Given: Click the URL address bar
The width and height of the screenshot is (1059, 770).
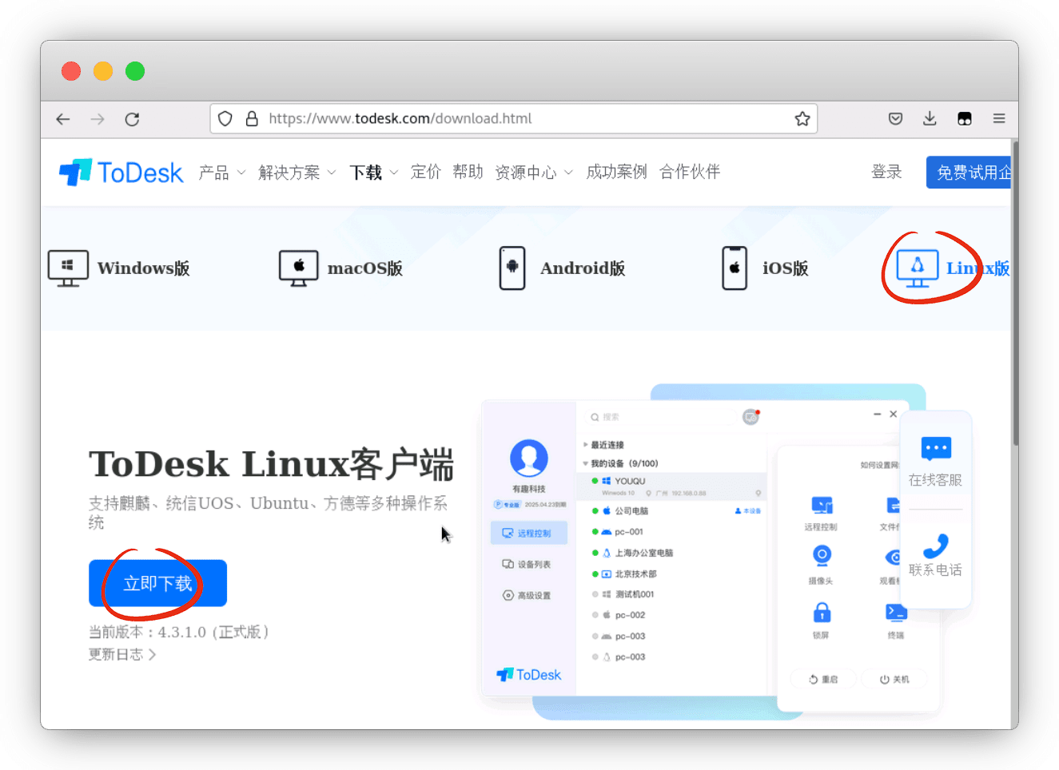Looking at the screenshot, I should [512, 119].
